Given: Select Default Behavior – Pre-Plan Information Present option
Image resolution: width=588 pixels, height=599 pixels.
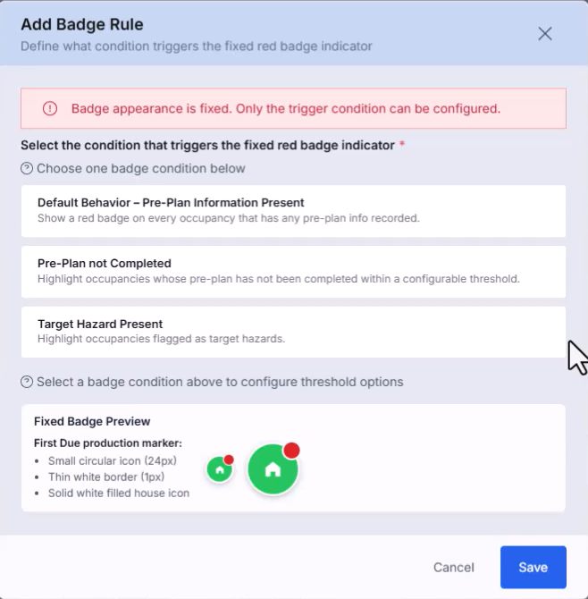Looking at the screenshot, I should click(293, 211).
